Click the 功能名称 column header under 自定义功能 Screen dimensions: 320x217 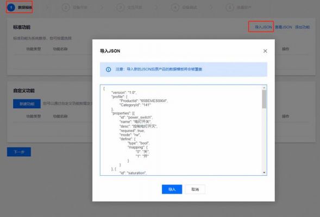[60, 116]
